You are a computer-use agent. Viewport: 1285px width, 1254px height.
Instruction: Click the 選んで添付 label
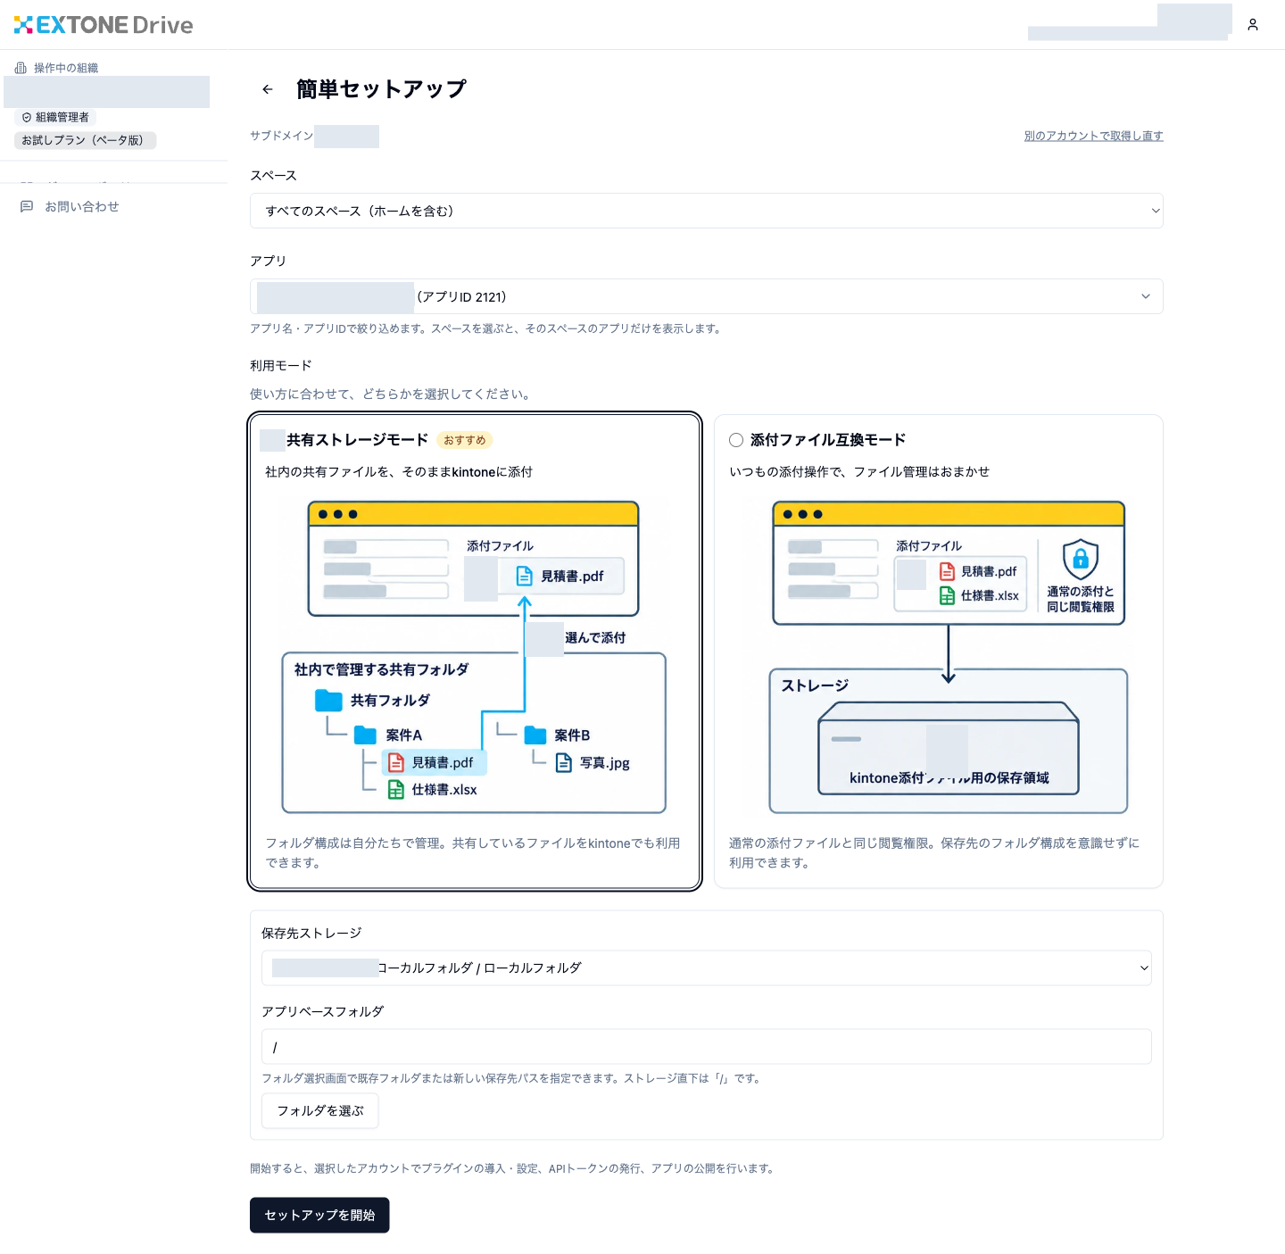pos(595,637)
